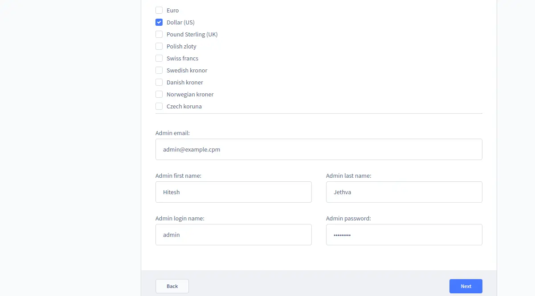The width and height of the screenshot is (535, 296).
Task: Check the Swedish kronor checkbox
Action: 159,70
